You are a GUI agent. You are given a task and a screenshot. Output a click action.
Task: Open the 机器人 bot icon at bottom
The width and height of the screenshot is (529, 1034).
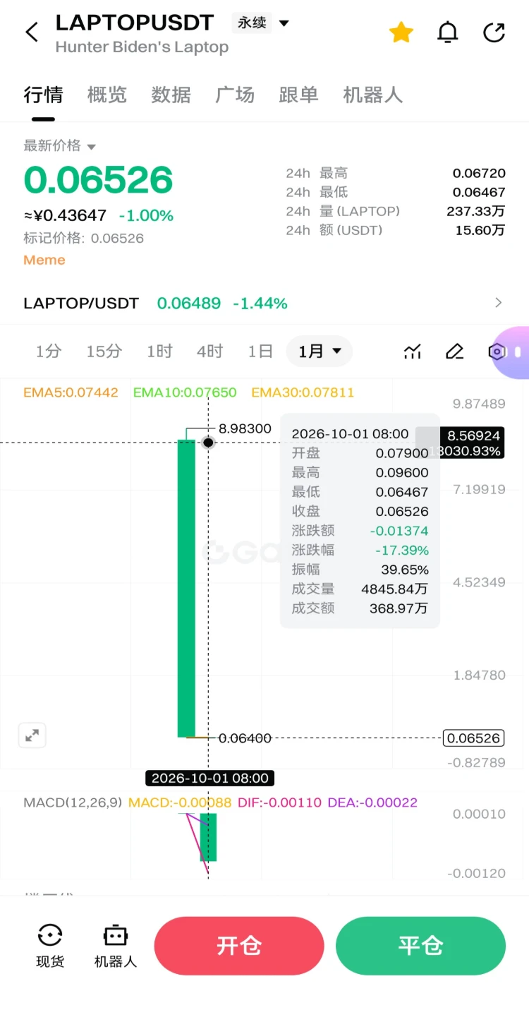[116, 946]
